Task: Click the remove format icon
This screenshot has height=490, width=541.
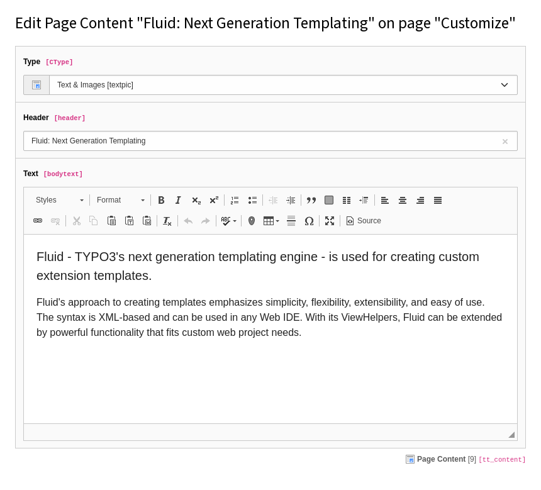Action: (x=167, y=221)
